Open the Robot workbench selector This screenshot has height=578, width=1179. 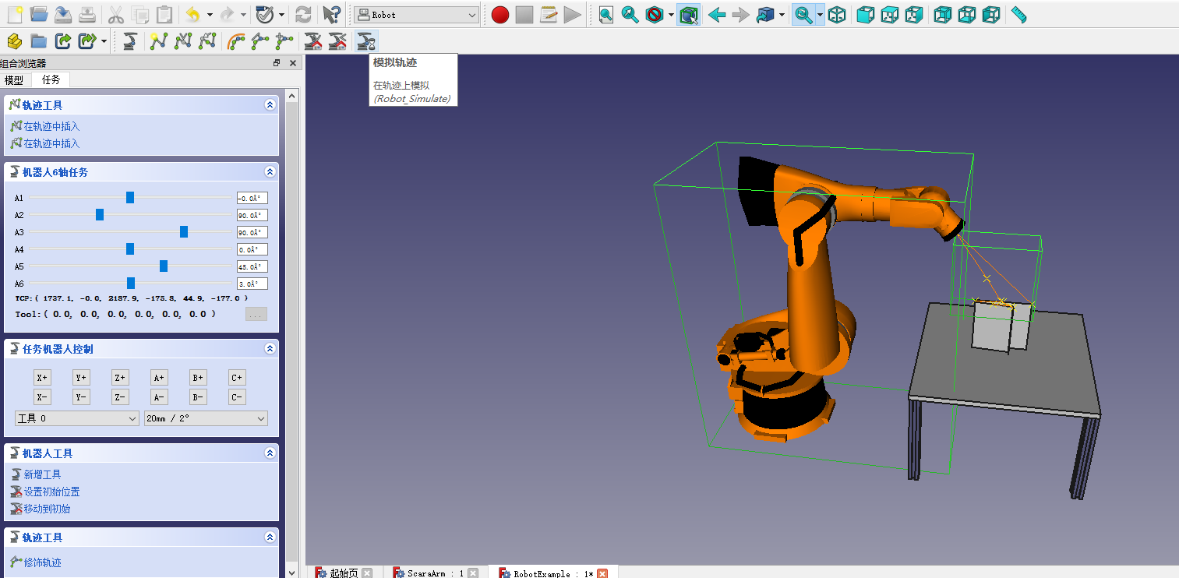click(417, 15)
